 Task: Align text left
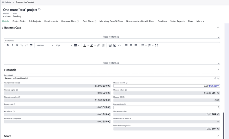126,45
